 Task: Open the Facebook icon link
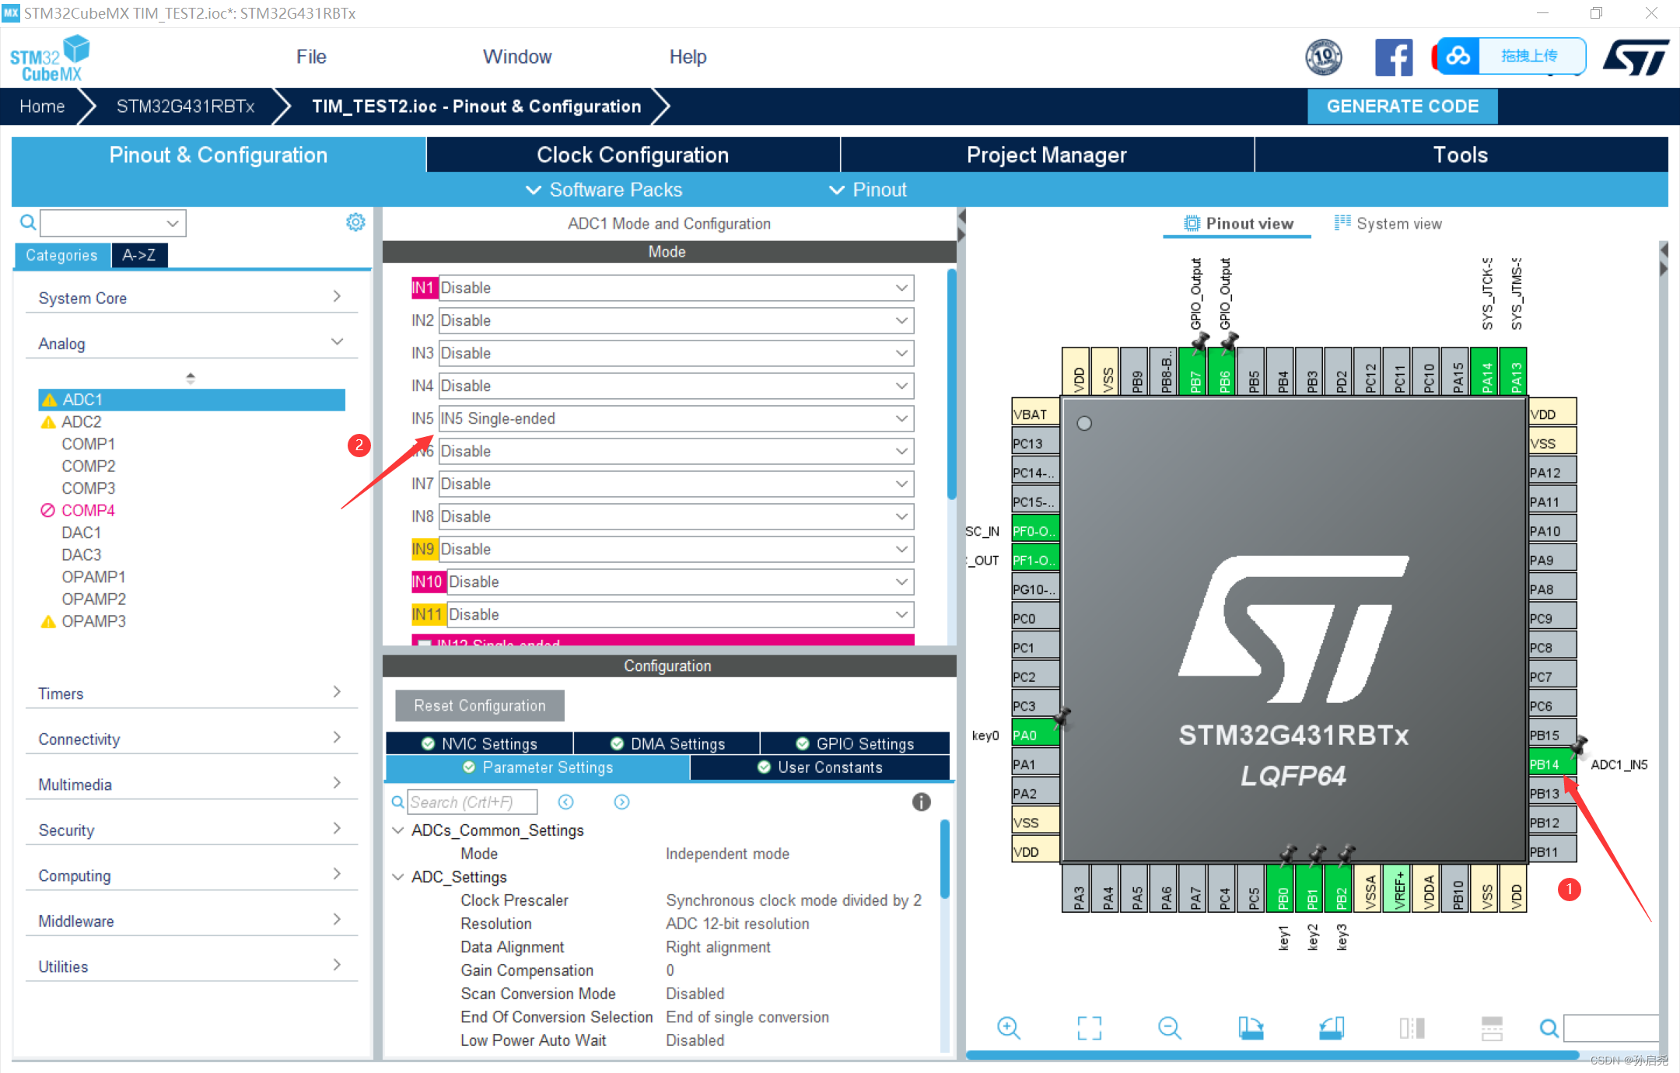[x=1393, y=58]
